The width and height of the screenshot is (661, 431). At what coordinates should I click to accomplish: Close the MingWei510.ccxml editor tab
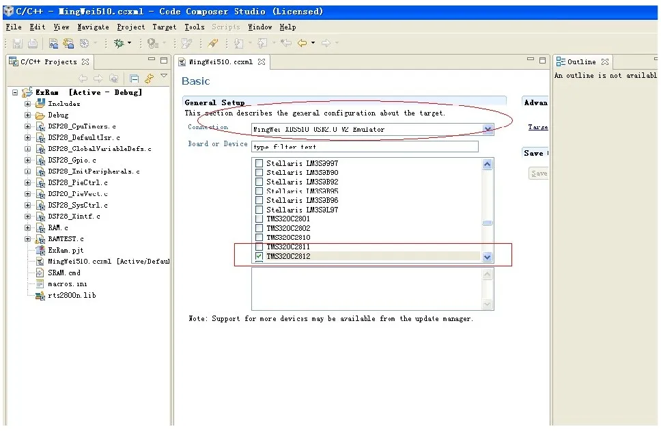pos(261,62)
